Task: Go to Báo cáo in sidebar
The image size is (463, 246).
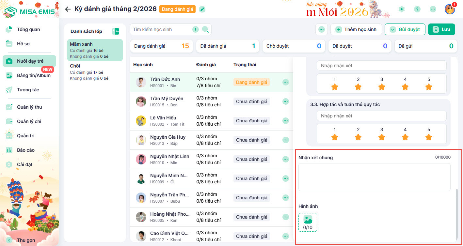Action: (25, 150)
